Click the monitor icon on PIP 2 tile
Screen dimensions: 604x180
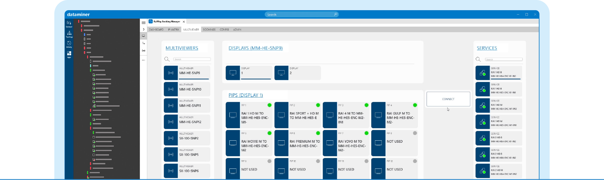281,115
